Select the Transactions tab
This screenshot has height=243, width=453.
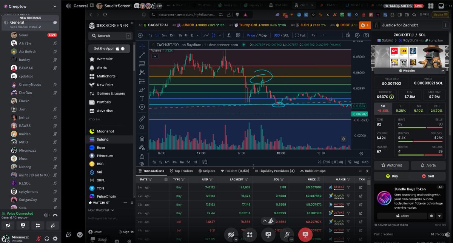(151, 171)
